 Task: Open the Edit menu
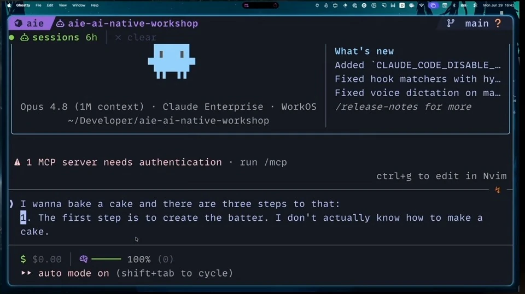point(50,5)
